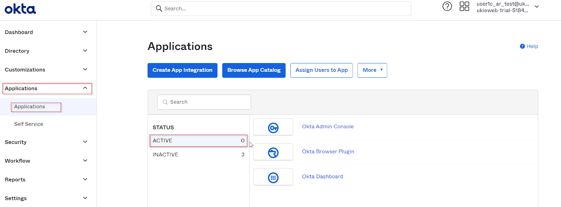Filter by INACTIVE status
Screen dimensions: 561x207
(198, 154)
